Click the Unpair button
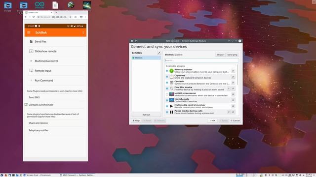The width and height of the screenshot is (316, 177). [220, 55]
